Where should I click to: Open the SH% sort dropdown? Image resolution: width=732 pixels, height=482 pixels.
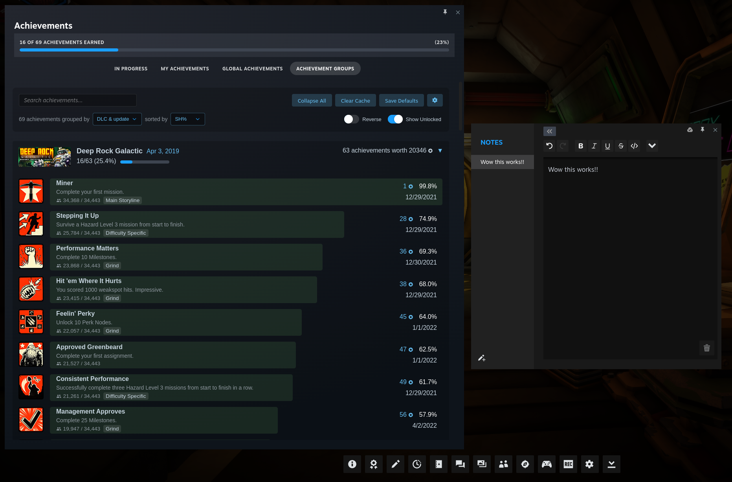click(187, 119)
